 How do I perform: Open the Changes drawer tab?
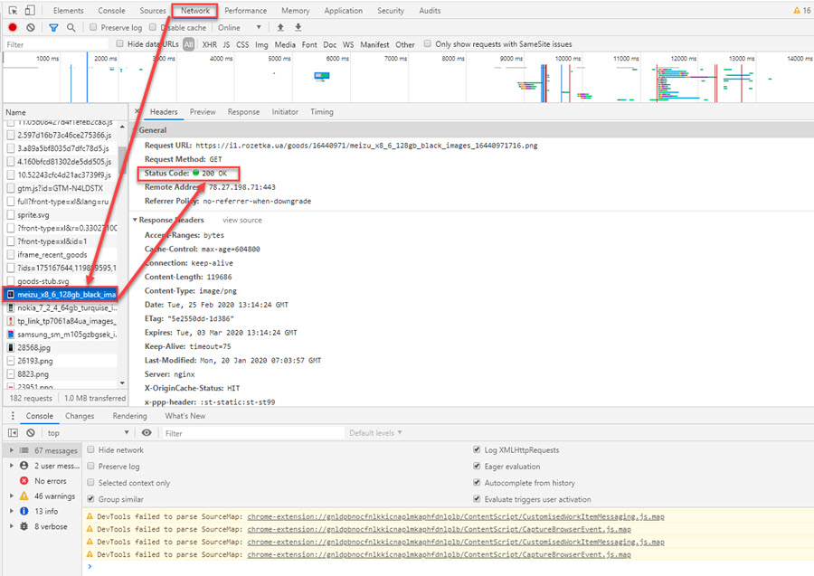tap(80, 416)
